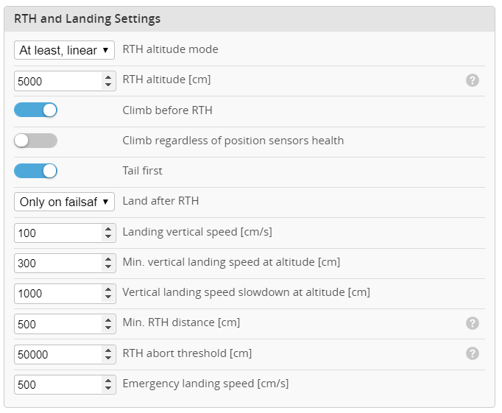Enable Climb regardless of position sensors health

click(x=35, y=141)
